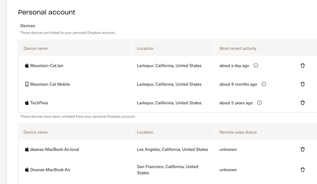Image resolution: width=317 pixels, height=184 pixels.
Task: Click trash icon for TechPixie device
Action: tap(303, 103)
